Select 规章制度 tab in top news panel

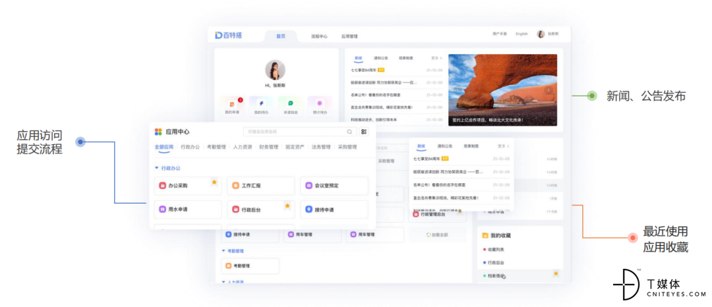pyautogui.click(x=406, y=58)
